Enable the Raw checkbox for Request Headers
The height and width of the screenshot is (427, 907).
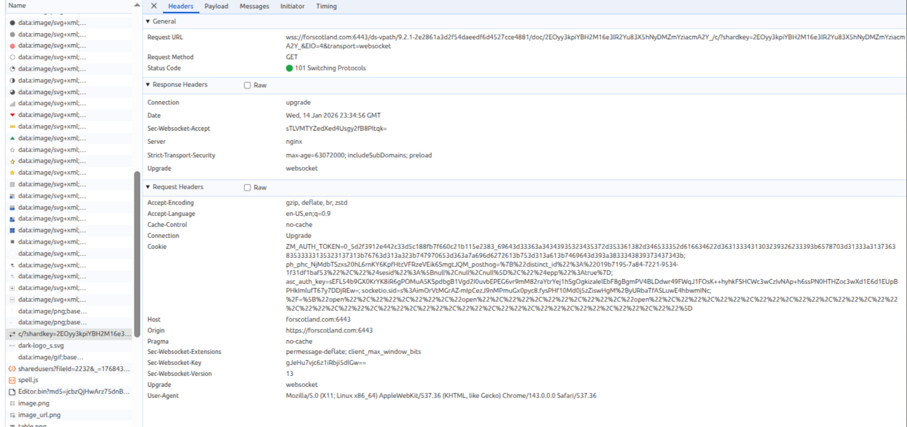point(247,187)
